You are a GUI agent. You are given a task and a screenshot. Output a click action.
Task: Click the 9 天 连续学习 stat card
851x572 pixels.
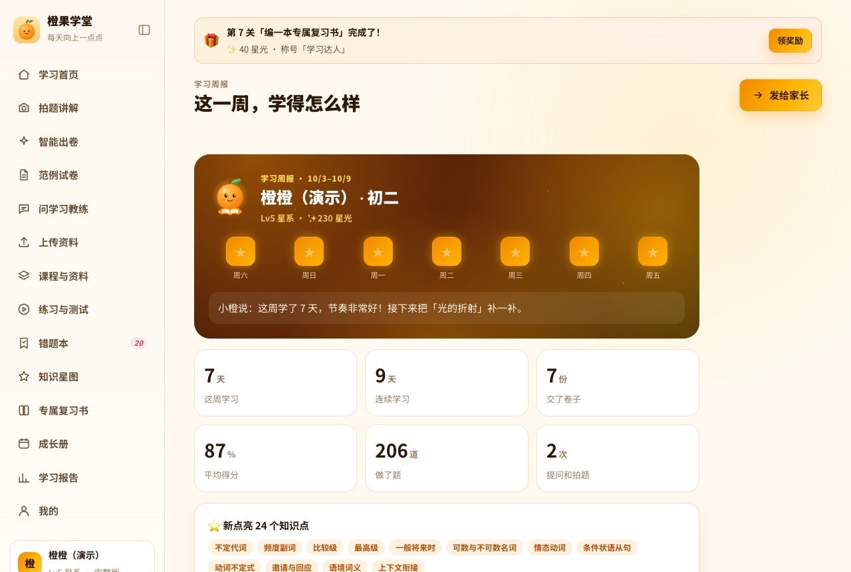[x=447, y=383]
